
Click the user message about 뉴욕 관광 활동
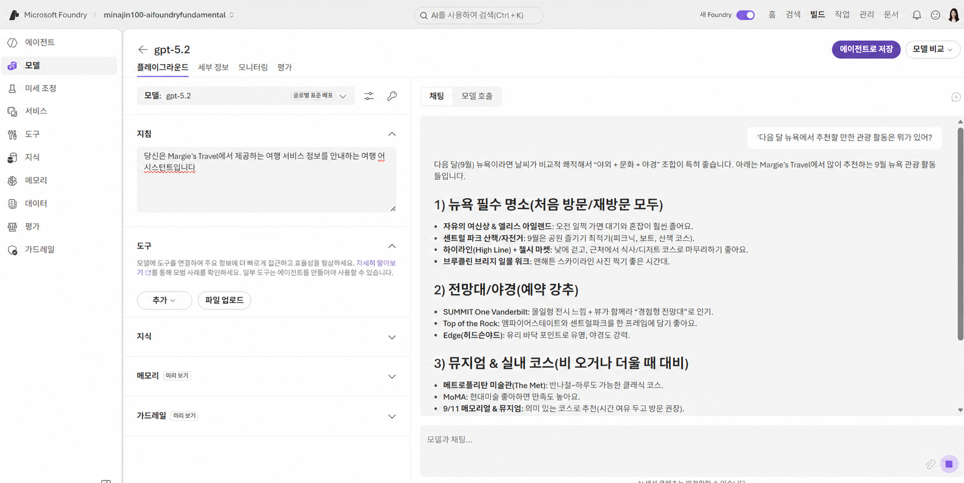coord(844,138)
